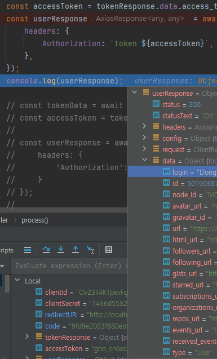217x359 pixels.
Task: Click the show execution point lines icon
Action: pos(28,250)
